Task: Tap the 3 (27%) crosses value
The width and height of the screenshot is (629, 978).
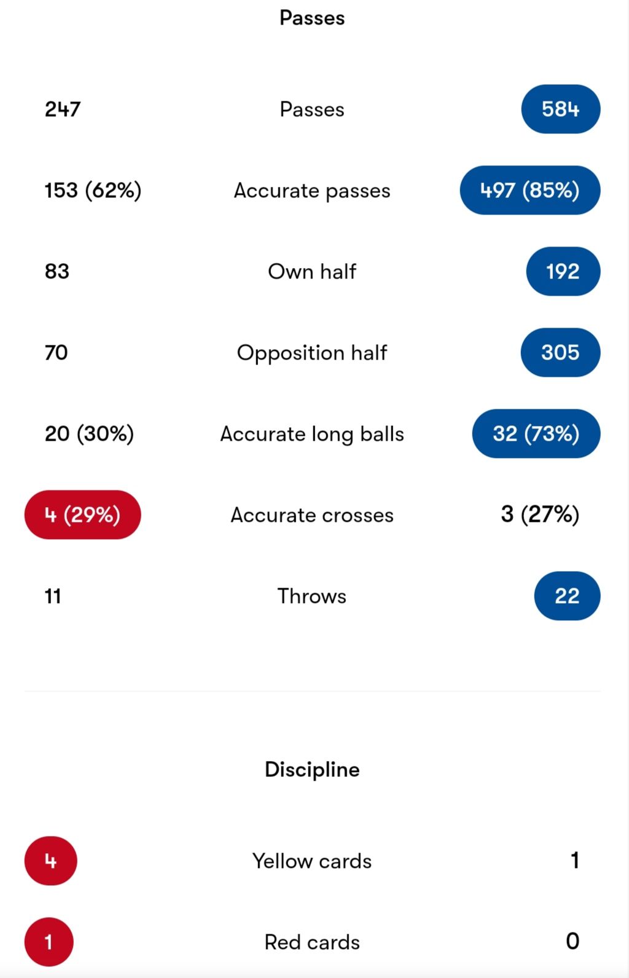Action: (540, 515)
